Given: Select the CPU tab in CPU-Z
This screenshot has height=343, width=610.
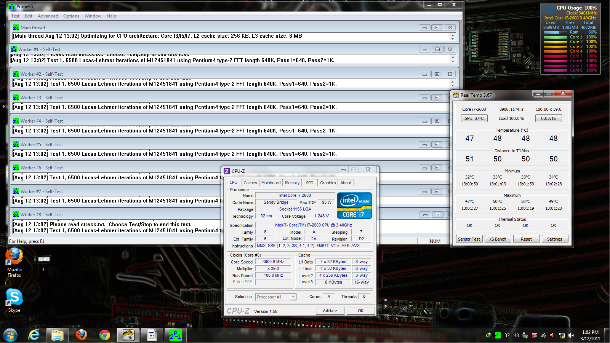Looking at the screenshot, I should pos(233,182).
